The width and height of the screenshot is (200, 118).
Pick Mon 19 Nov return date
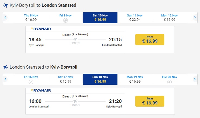(x=135, y=79)
